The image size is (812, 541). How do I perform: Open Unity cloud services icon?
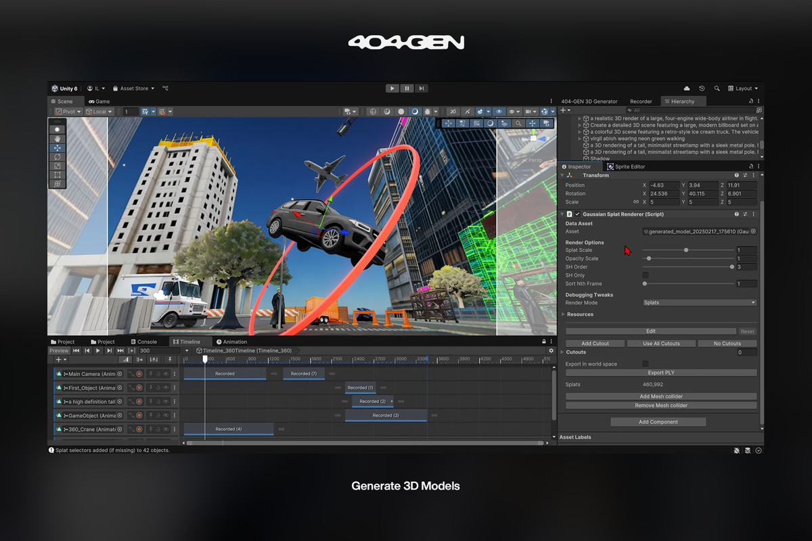click(x=687, y=89)
